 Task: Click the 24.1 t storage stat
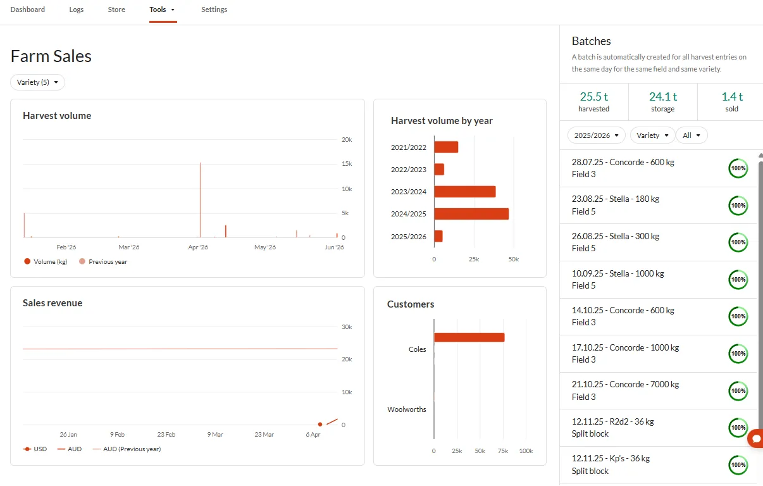point(662,101)
